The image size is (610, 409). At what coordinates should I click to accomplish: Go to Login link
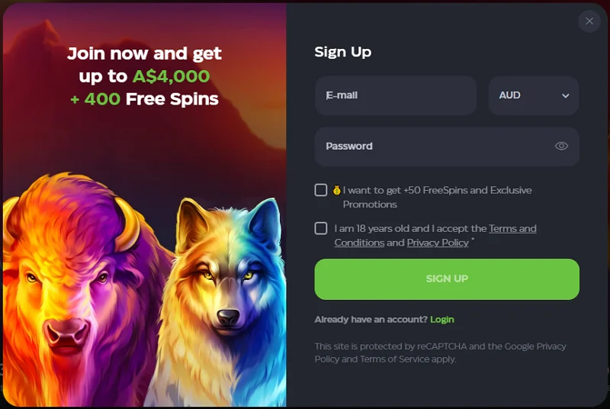(442, 320)
